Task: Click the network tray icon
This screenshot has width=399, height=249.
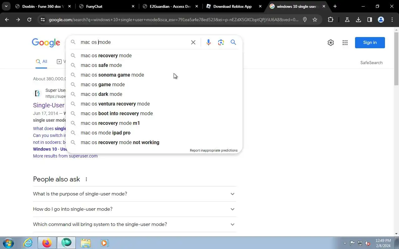Action: coord(360,243)
